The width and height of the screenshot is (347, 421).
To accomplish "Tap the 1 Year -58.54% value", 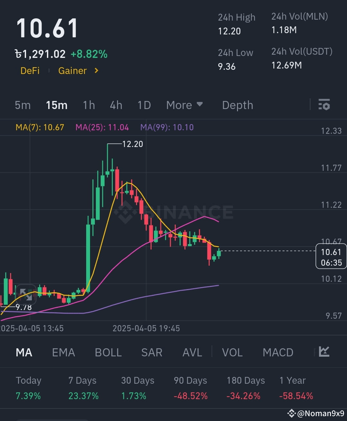I will point(296,396).
